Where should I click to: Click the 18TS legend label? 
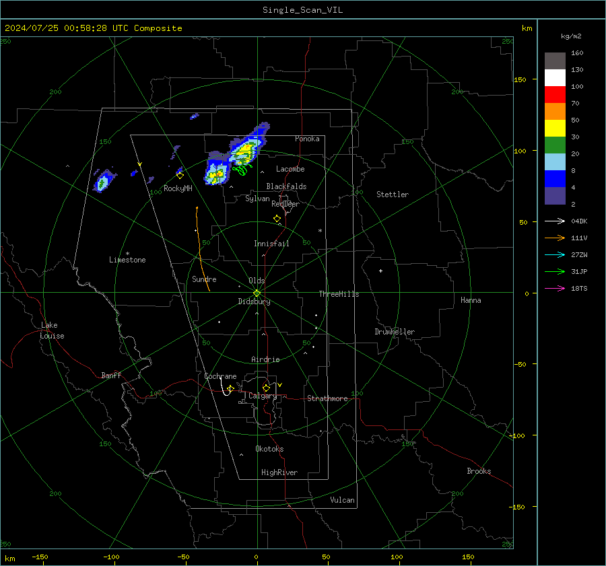[579, 288]
